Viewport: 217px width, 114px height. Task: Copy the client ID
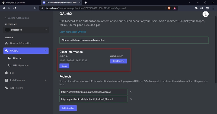click(x=64, y=66)
